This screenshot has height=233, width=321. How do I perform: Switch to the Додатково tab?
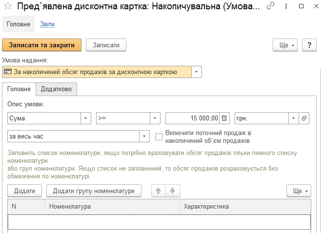point(56,89)
